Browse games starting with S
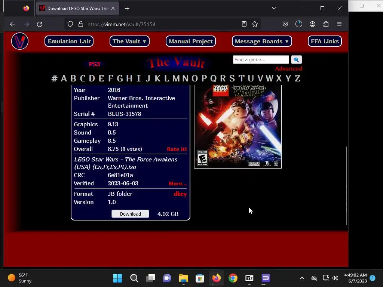 pyautogui.click(x=232, y=78)
